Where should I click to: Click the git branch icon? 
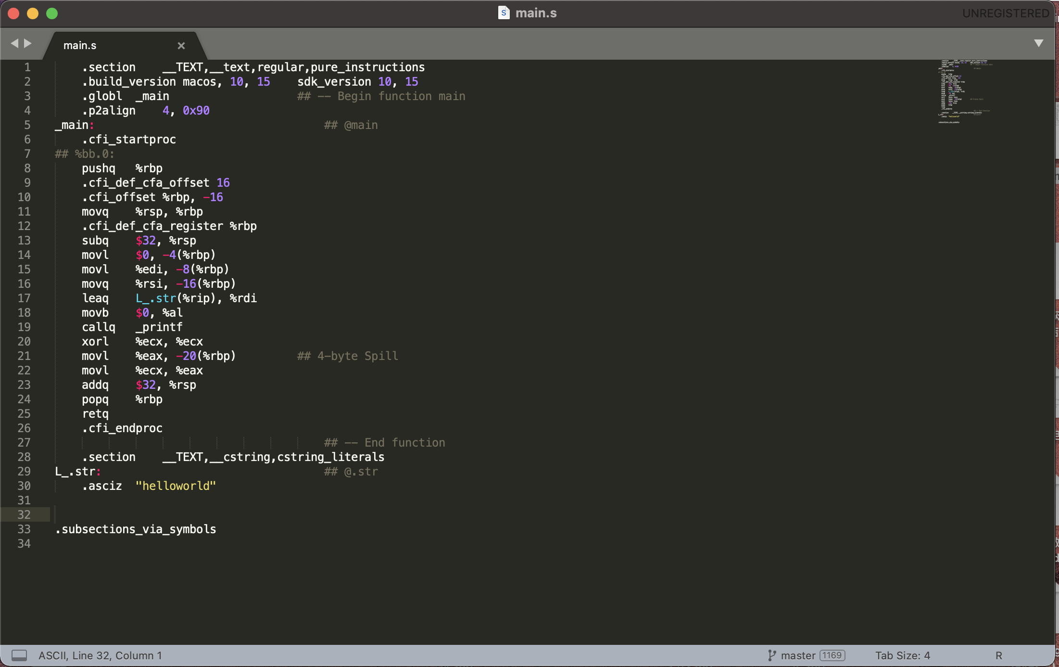point(772,655)
